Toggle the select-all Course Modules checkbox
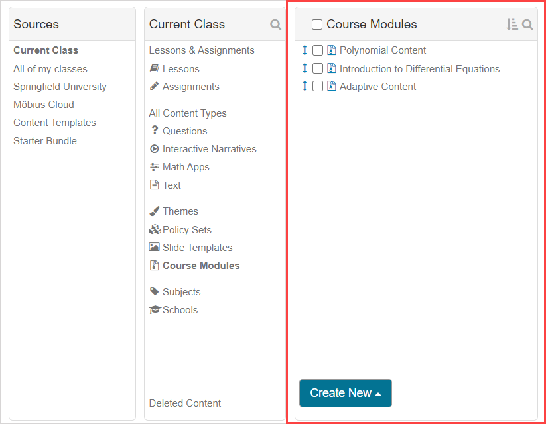Viewport: 546px width, 424px height. (317, 25)
